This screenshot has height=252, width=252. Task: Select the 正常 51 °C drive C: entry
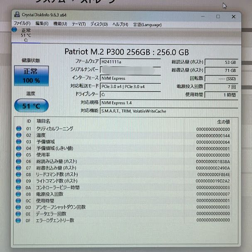[x=26, y=35]
